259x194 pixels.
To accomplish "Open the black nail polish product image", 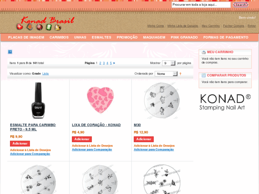I will click(x=38, y=100).
